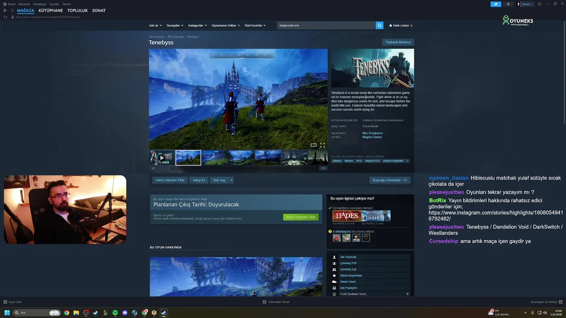This screenshot has height=318, width=566.
Task: Open İstek Listesi wishlist link
Action: pos(401,25)
